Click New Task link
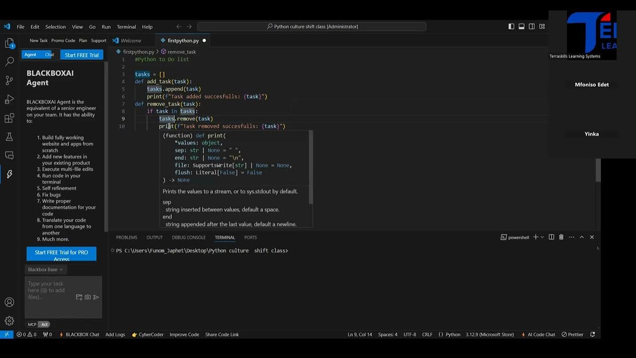 tap(39, 41)
